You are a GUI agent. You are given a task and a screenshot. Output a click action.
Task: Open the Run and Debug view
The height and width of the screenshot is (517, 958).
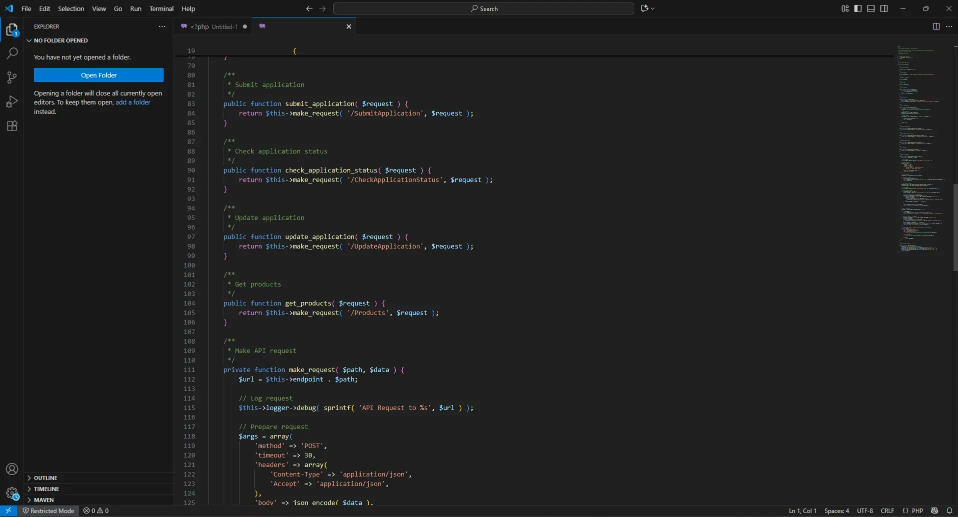click(12, 101)
